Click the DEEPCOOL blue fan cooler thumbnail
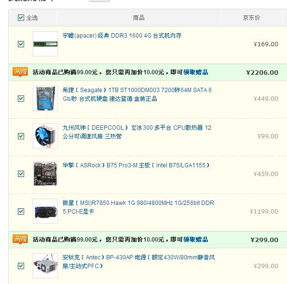This screenshot has width=287, height=284. [x=45, y=136]
